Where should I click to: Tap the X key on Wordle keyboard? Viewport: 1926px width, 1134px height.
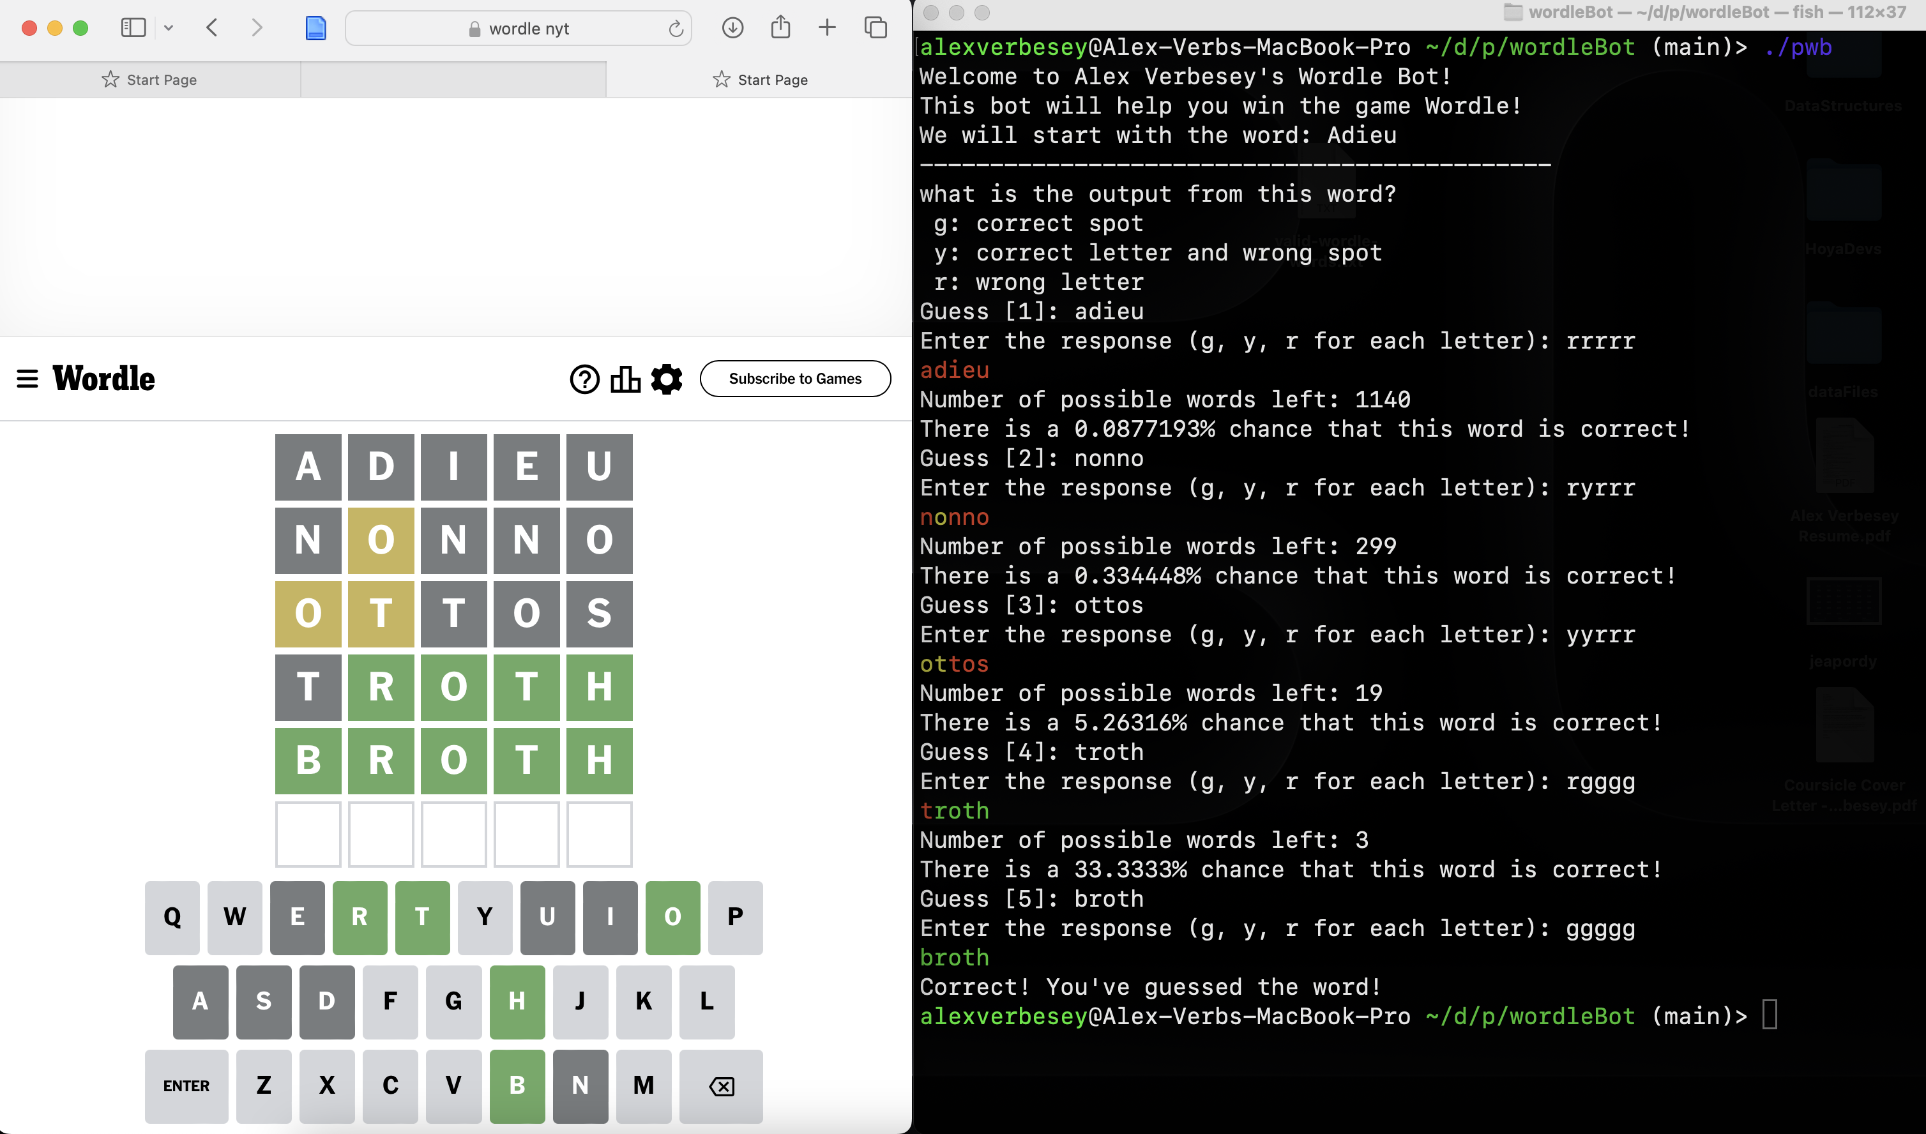[x=327, y=1086]
